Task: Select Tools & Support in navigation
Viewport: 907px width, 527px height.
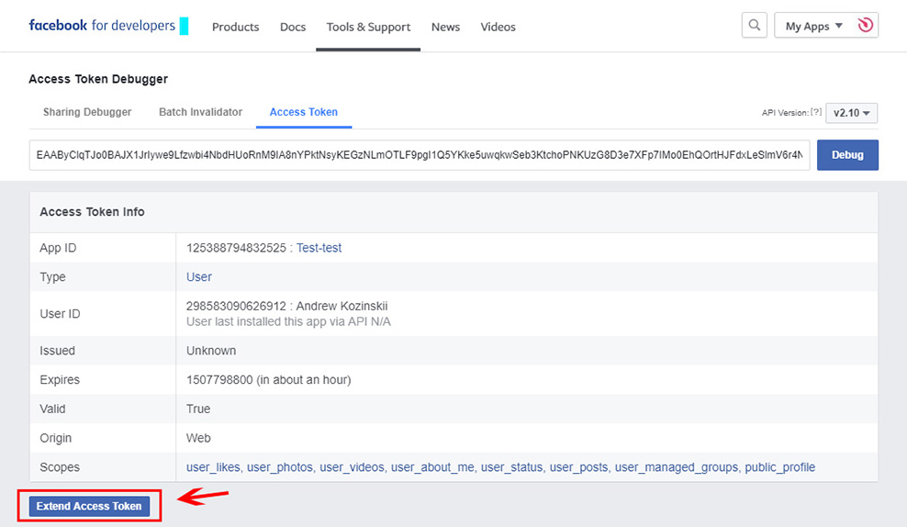Action: pyautogui.click(x=368, y=28)
